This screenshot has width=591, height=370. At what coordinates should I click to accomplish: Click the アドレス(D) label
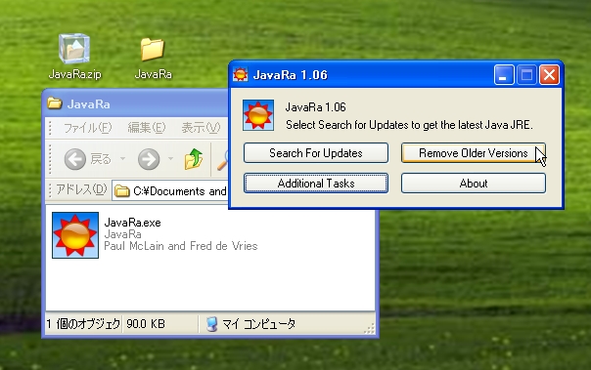pos(81,189)
